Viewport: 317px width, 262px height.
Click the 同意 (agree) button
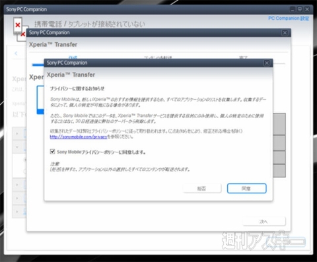246,188
